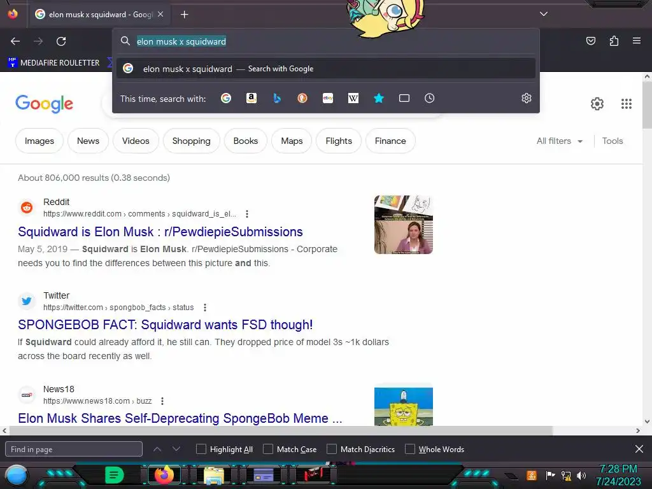
Task: Select the Finance filter tab
Action: (390, 141)
